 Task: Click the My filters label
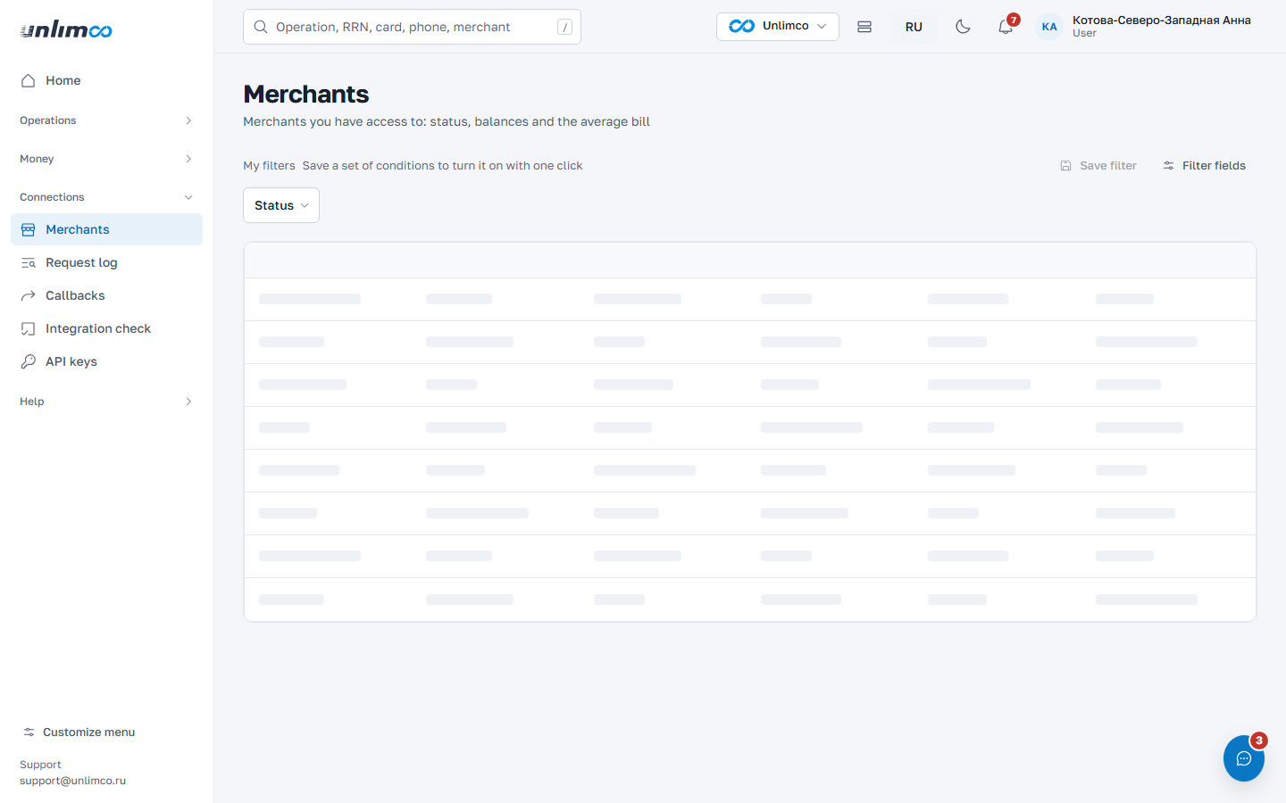click(269, 165)
